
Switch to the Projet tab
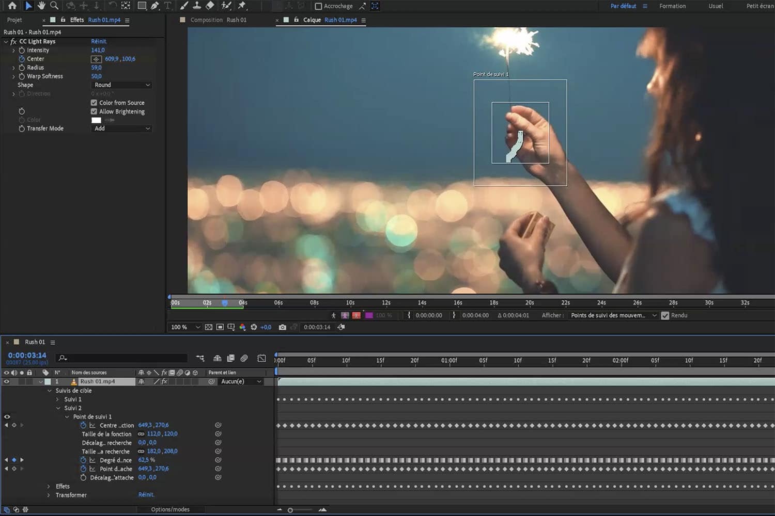point(14,20)
